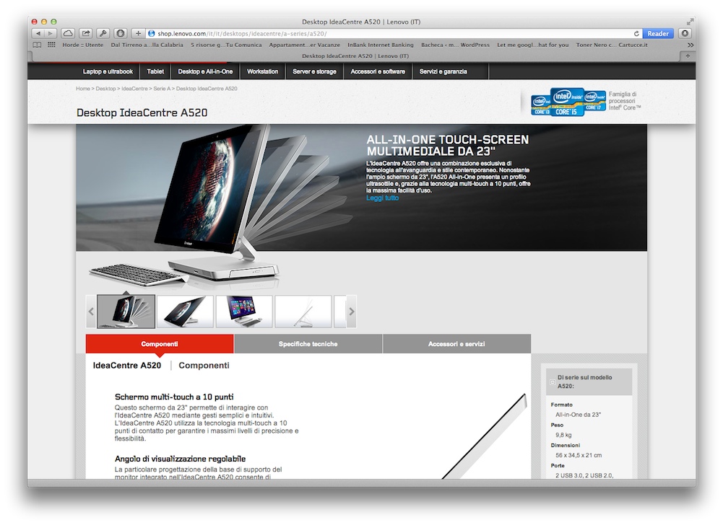This screenshot has height=525, width=723.
Task: Click the plus add-bookmark button
Action: [x=138, y=34]
